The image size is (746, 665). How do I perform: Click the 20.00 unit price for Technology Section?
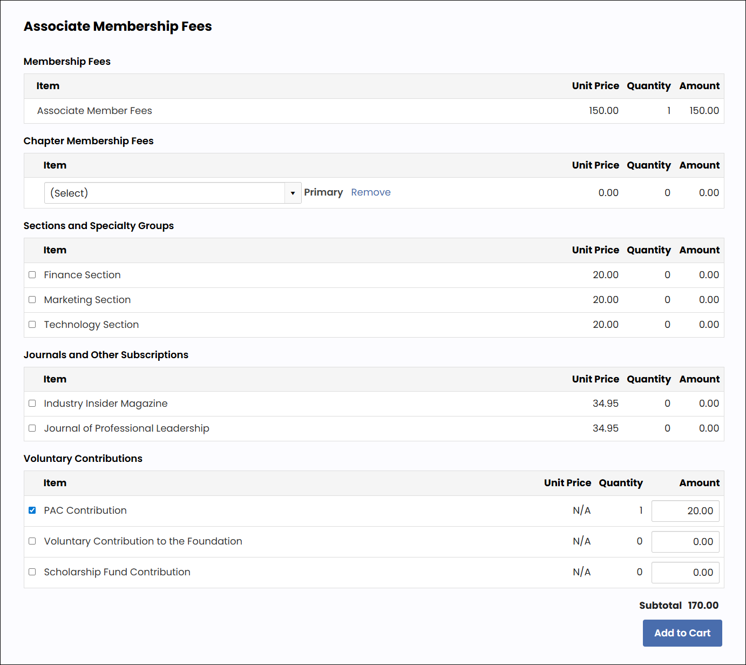[606, 325]
